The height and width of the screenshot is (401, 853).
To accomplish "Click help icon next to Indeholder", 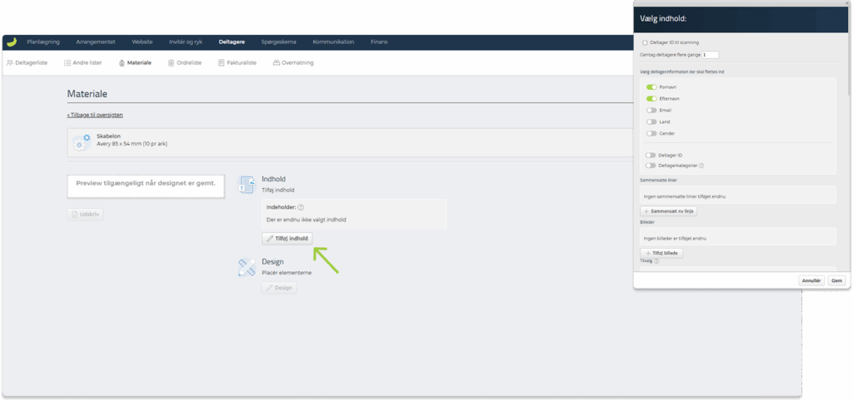I will click(301, 208).
